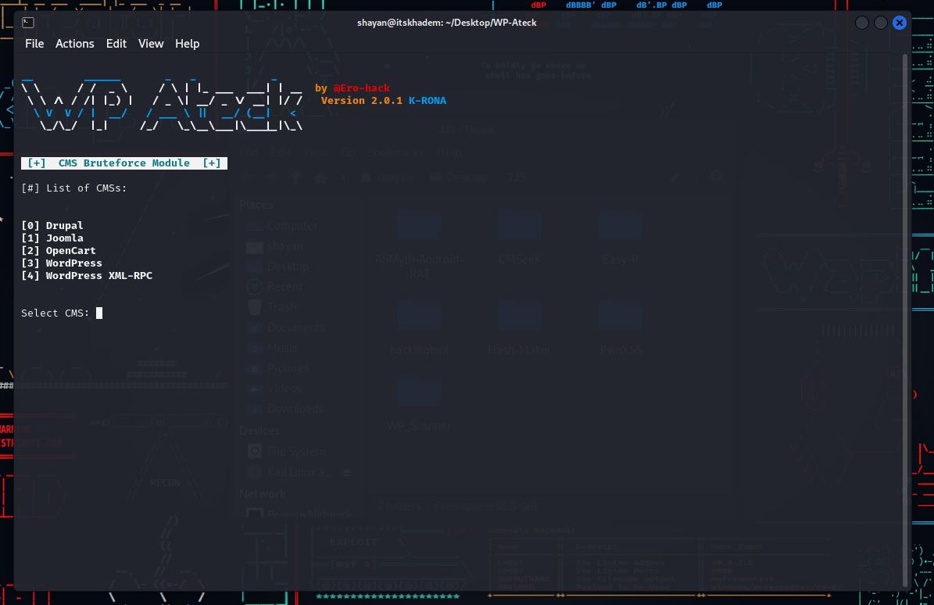
Task: Click the window title 'shayan@itskhadem: ~/Desktop/WP-Ateck'
Action: pos(447,23)
